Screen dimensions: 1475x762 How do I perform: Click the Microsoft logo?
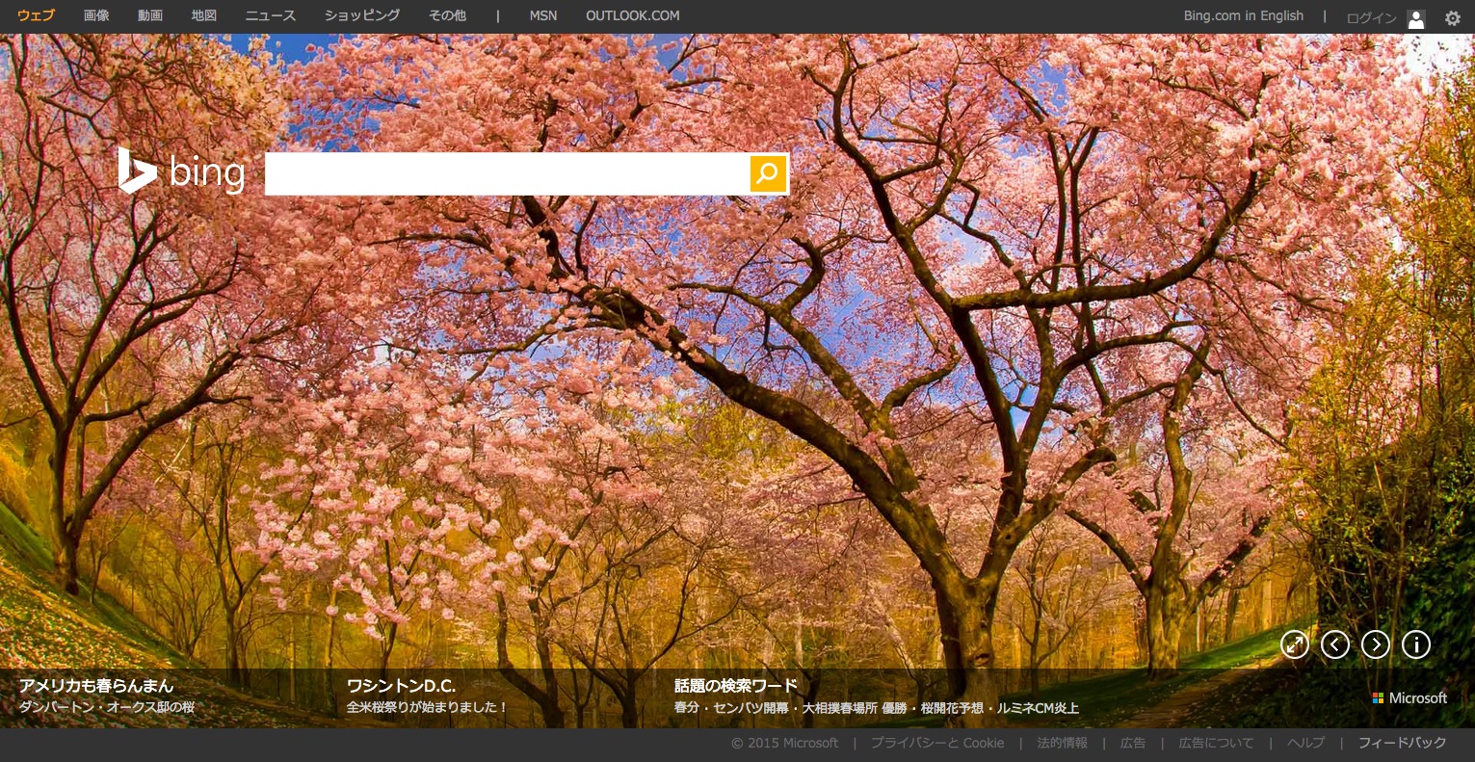[x=1409, y=697]
